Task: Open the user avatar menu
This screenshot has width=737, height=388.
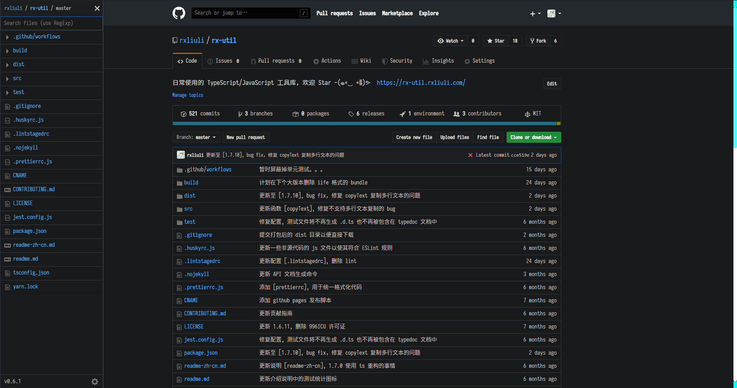Action: pyautogui.click(x=554, y=13)
